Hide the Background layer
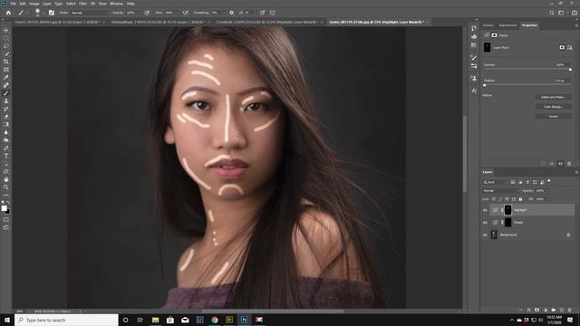 [x=485, y=235]
